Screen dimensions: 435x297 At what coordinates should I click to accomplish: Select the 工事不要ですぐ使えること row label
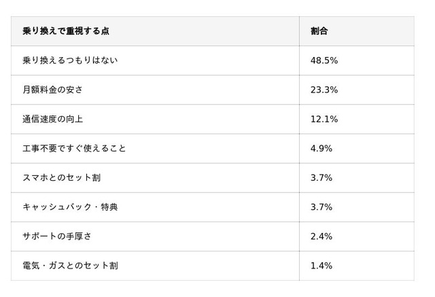coord(74,149)
